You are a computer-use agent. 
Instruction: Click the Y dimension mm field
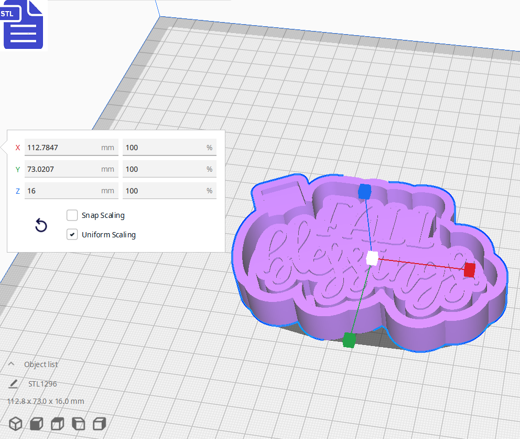(x=63, y=169)
